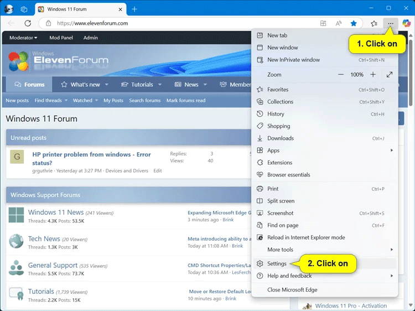This screenshot has height=311, width=415.
Task: Enter full screen via zoom row icon
Action: [x=390, y=75]
